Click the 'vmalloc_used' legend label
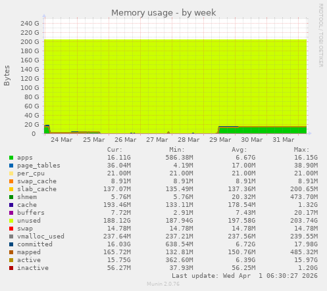This screenshot has height=291, width=327. click(41, 236)
